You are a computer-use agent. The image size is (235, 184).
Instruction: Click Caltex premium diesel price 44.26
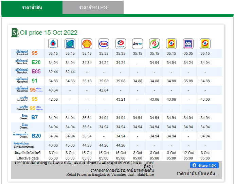coord(121,145)
